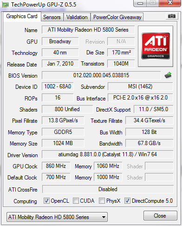This screenshot has height=226, width=182.
Task: Click the GPU Clock 860 MHz field
Action: point(56,166)
